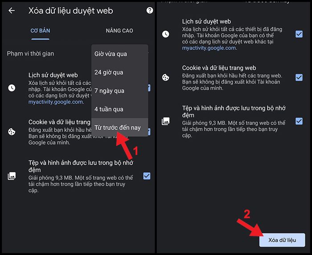This screenshot has height=255, width=312.
Task: Uncheck Tệp và hình ảnh in right screen
Action: tap(299, 121)
